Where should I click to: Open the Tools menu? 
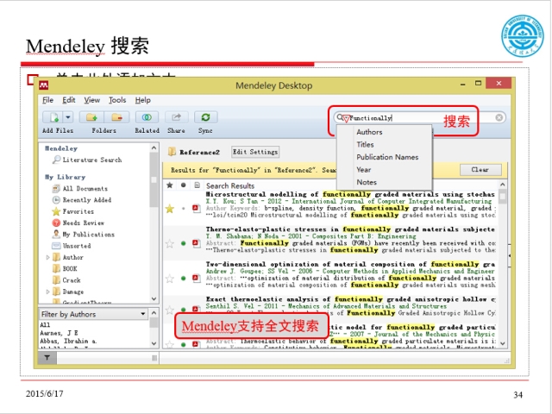pos(117,100)
